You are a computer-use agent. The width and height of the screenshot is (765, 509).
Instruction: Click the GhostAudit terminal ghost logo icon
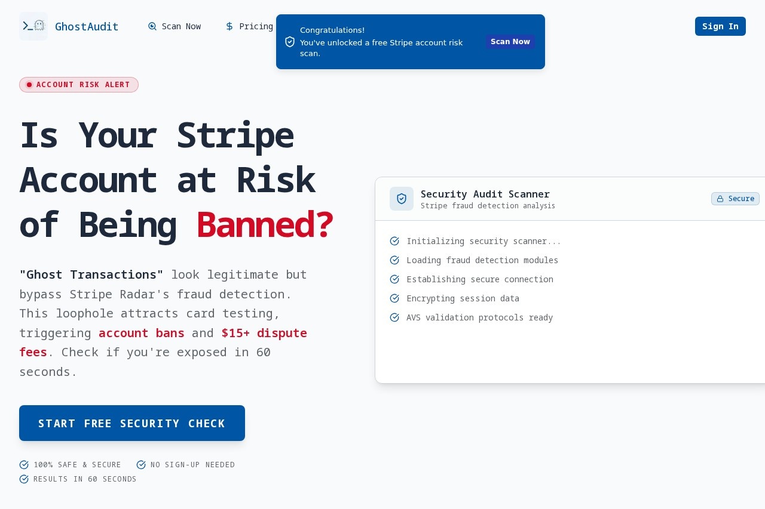pos(33,26)
